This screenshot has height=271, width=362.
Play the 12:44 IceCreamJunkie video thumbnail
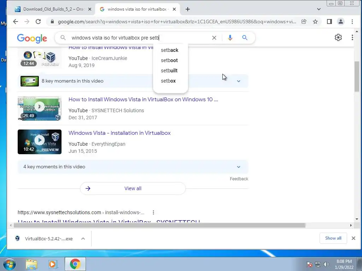40,58
